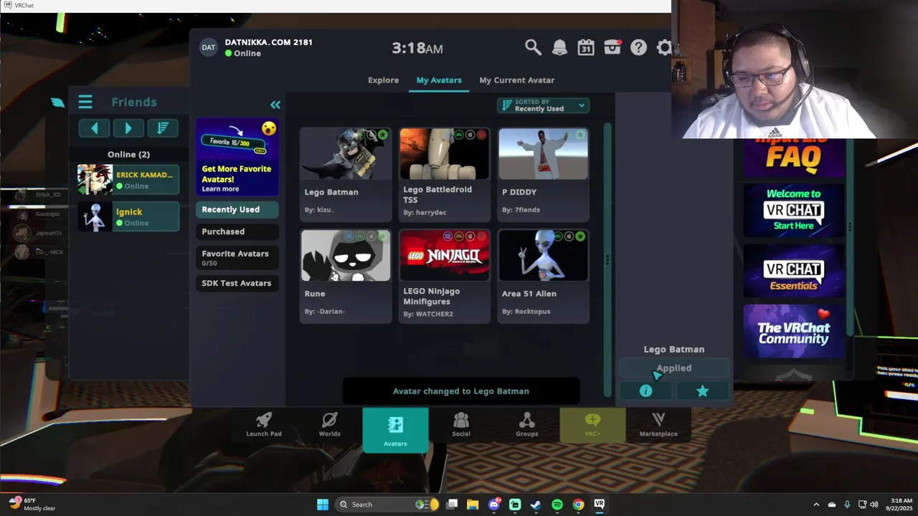Viewport: 918px width, 516px height.
Task: Select the Lego Battledroid TSS avatar card
Action: [445, 175]
